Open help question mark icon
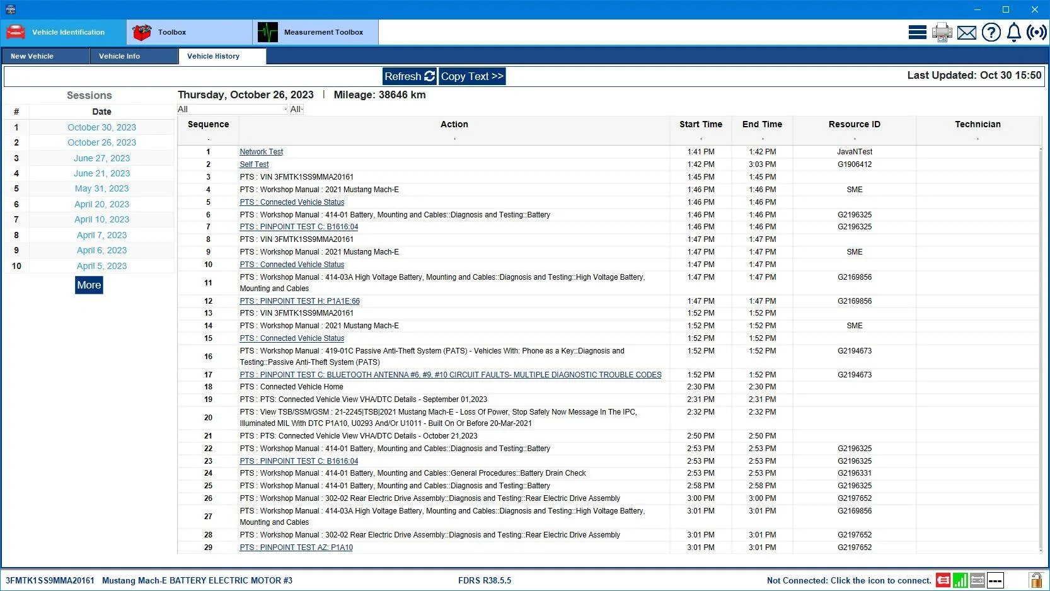 [x=991, y=32]
